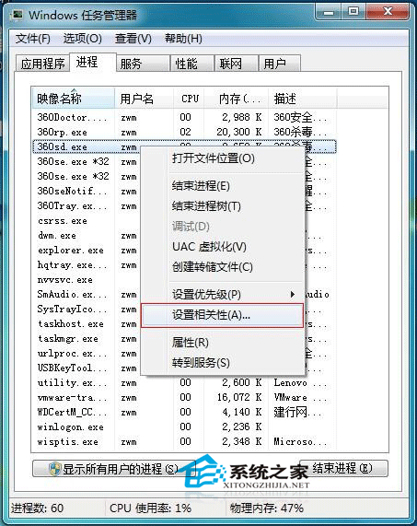Select the WDCertM_CC... process row
This screenshot has width=417, height=526.
click(x=184, y=413)
